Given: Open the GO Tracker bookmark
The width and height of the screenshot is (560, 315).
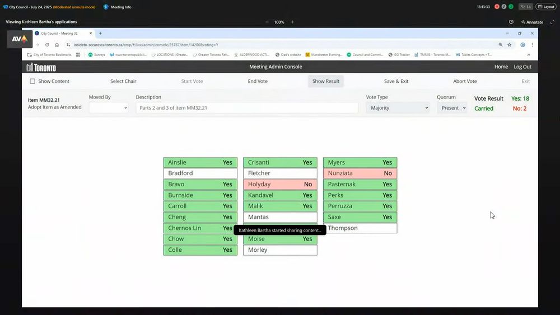Looking at the screenshot, I should pos(399,55).
